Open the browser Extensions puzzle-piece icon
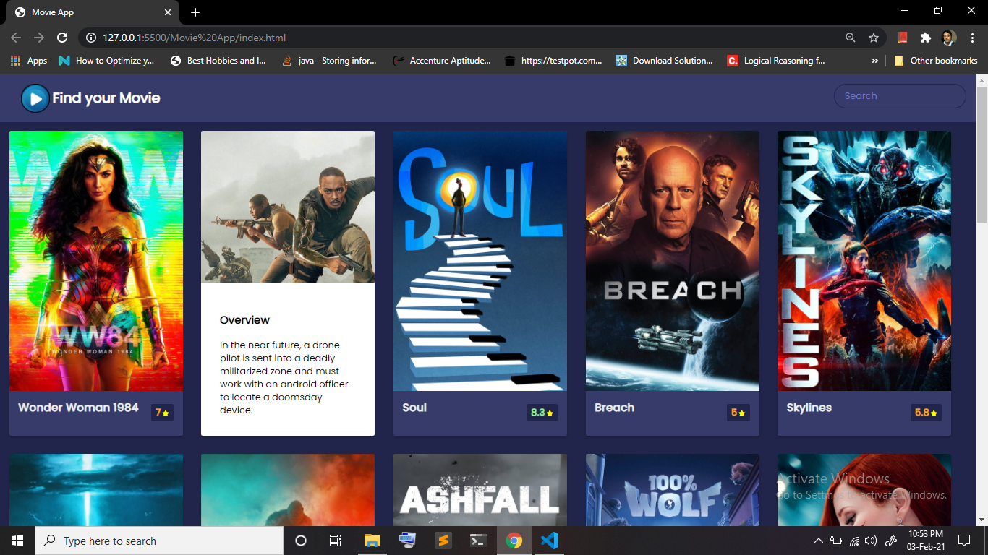This screenshot has height=555, width=988. click(x=927, y=38)
